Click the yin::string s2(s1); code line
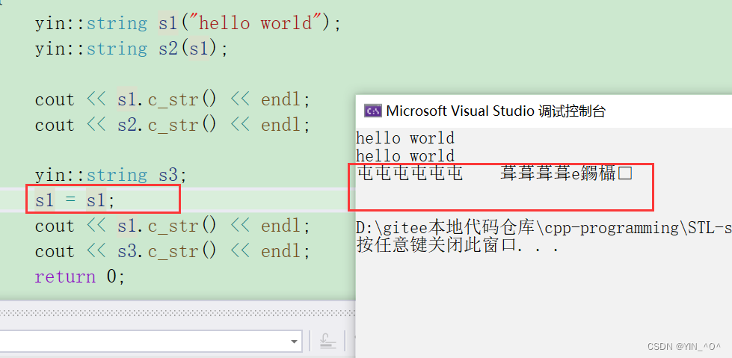Screen dimensions: 732x358 [x=131, y=49]
